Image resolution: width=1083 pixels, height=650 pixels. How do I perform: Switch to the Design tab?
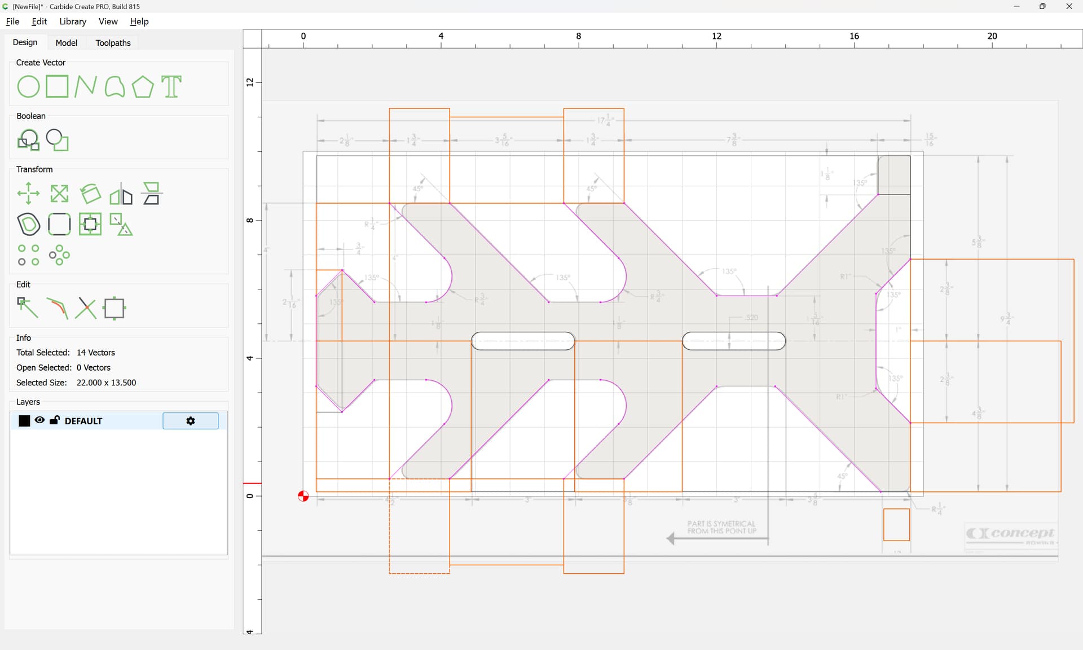point(25,42)
